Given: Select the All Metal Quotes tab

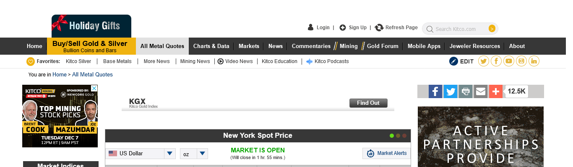Looking at the screenshot, I should coord(162,46).
